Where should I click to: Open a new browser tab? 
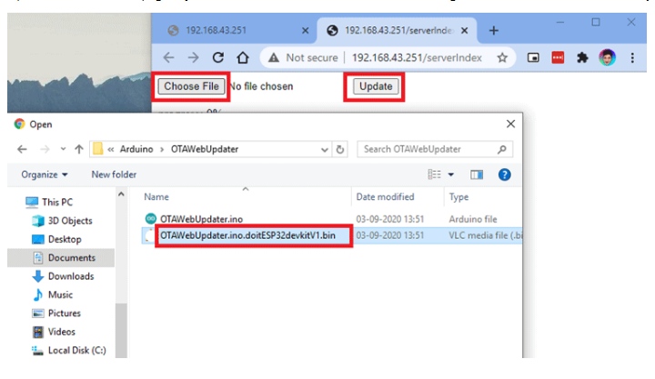click(x=494, y=30)
